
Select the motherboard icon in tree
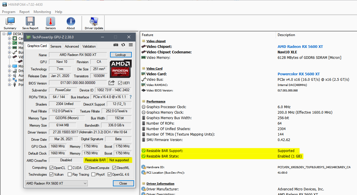coord(15,43)
